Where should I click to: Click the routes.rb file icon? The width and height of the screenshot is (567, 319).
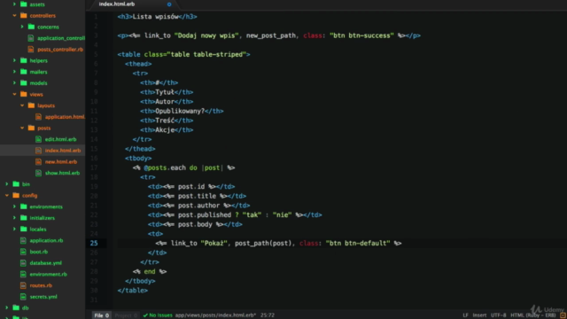click(x=23, y=285)
